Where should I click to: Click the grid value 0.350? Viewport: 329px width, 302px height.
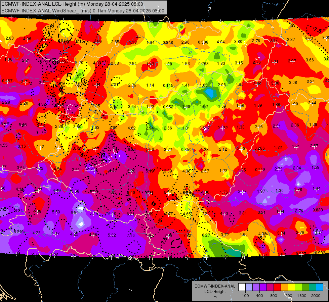click(x=186, y=149)
